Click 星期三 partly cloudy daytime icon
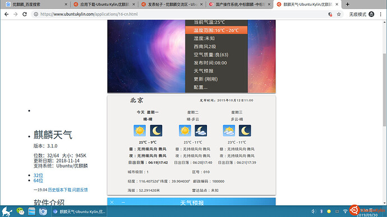387x217 pixels. [229, 131]
